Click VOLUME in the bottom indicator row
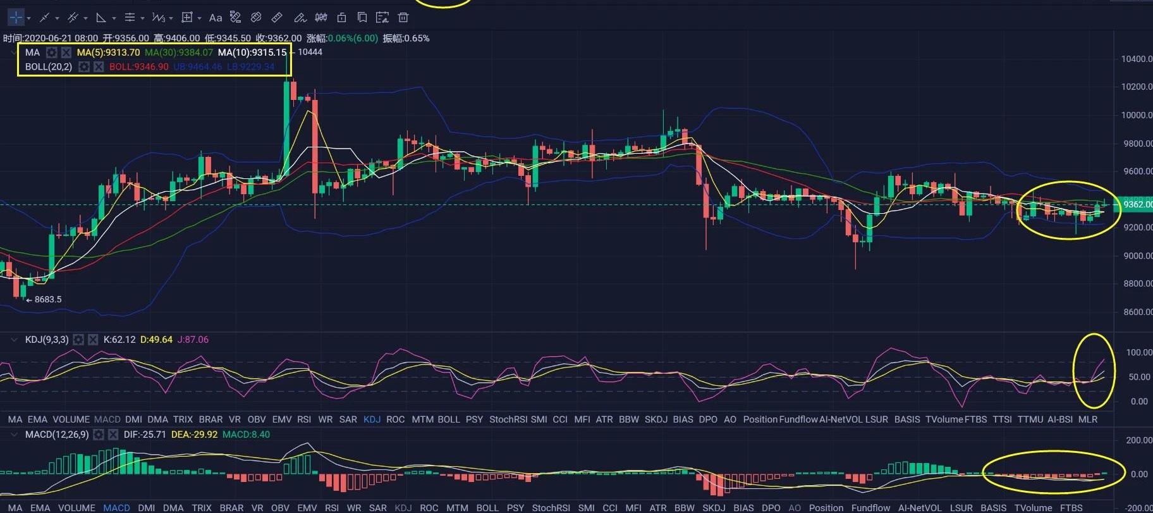This screenshot has height=513, width=1153. click(x=76, y=507)
